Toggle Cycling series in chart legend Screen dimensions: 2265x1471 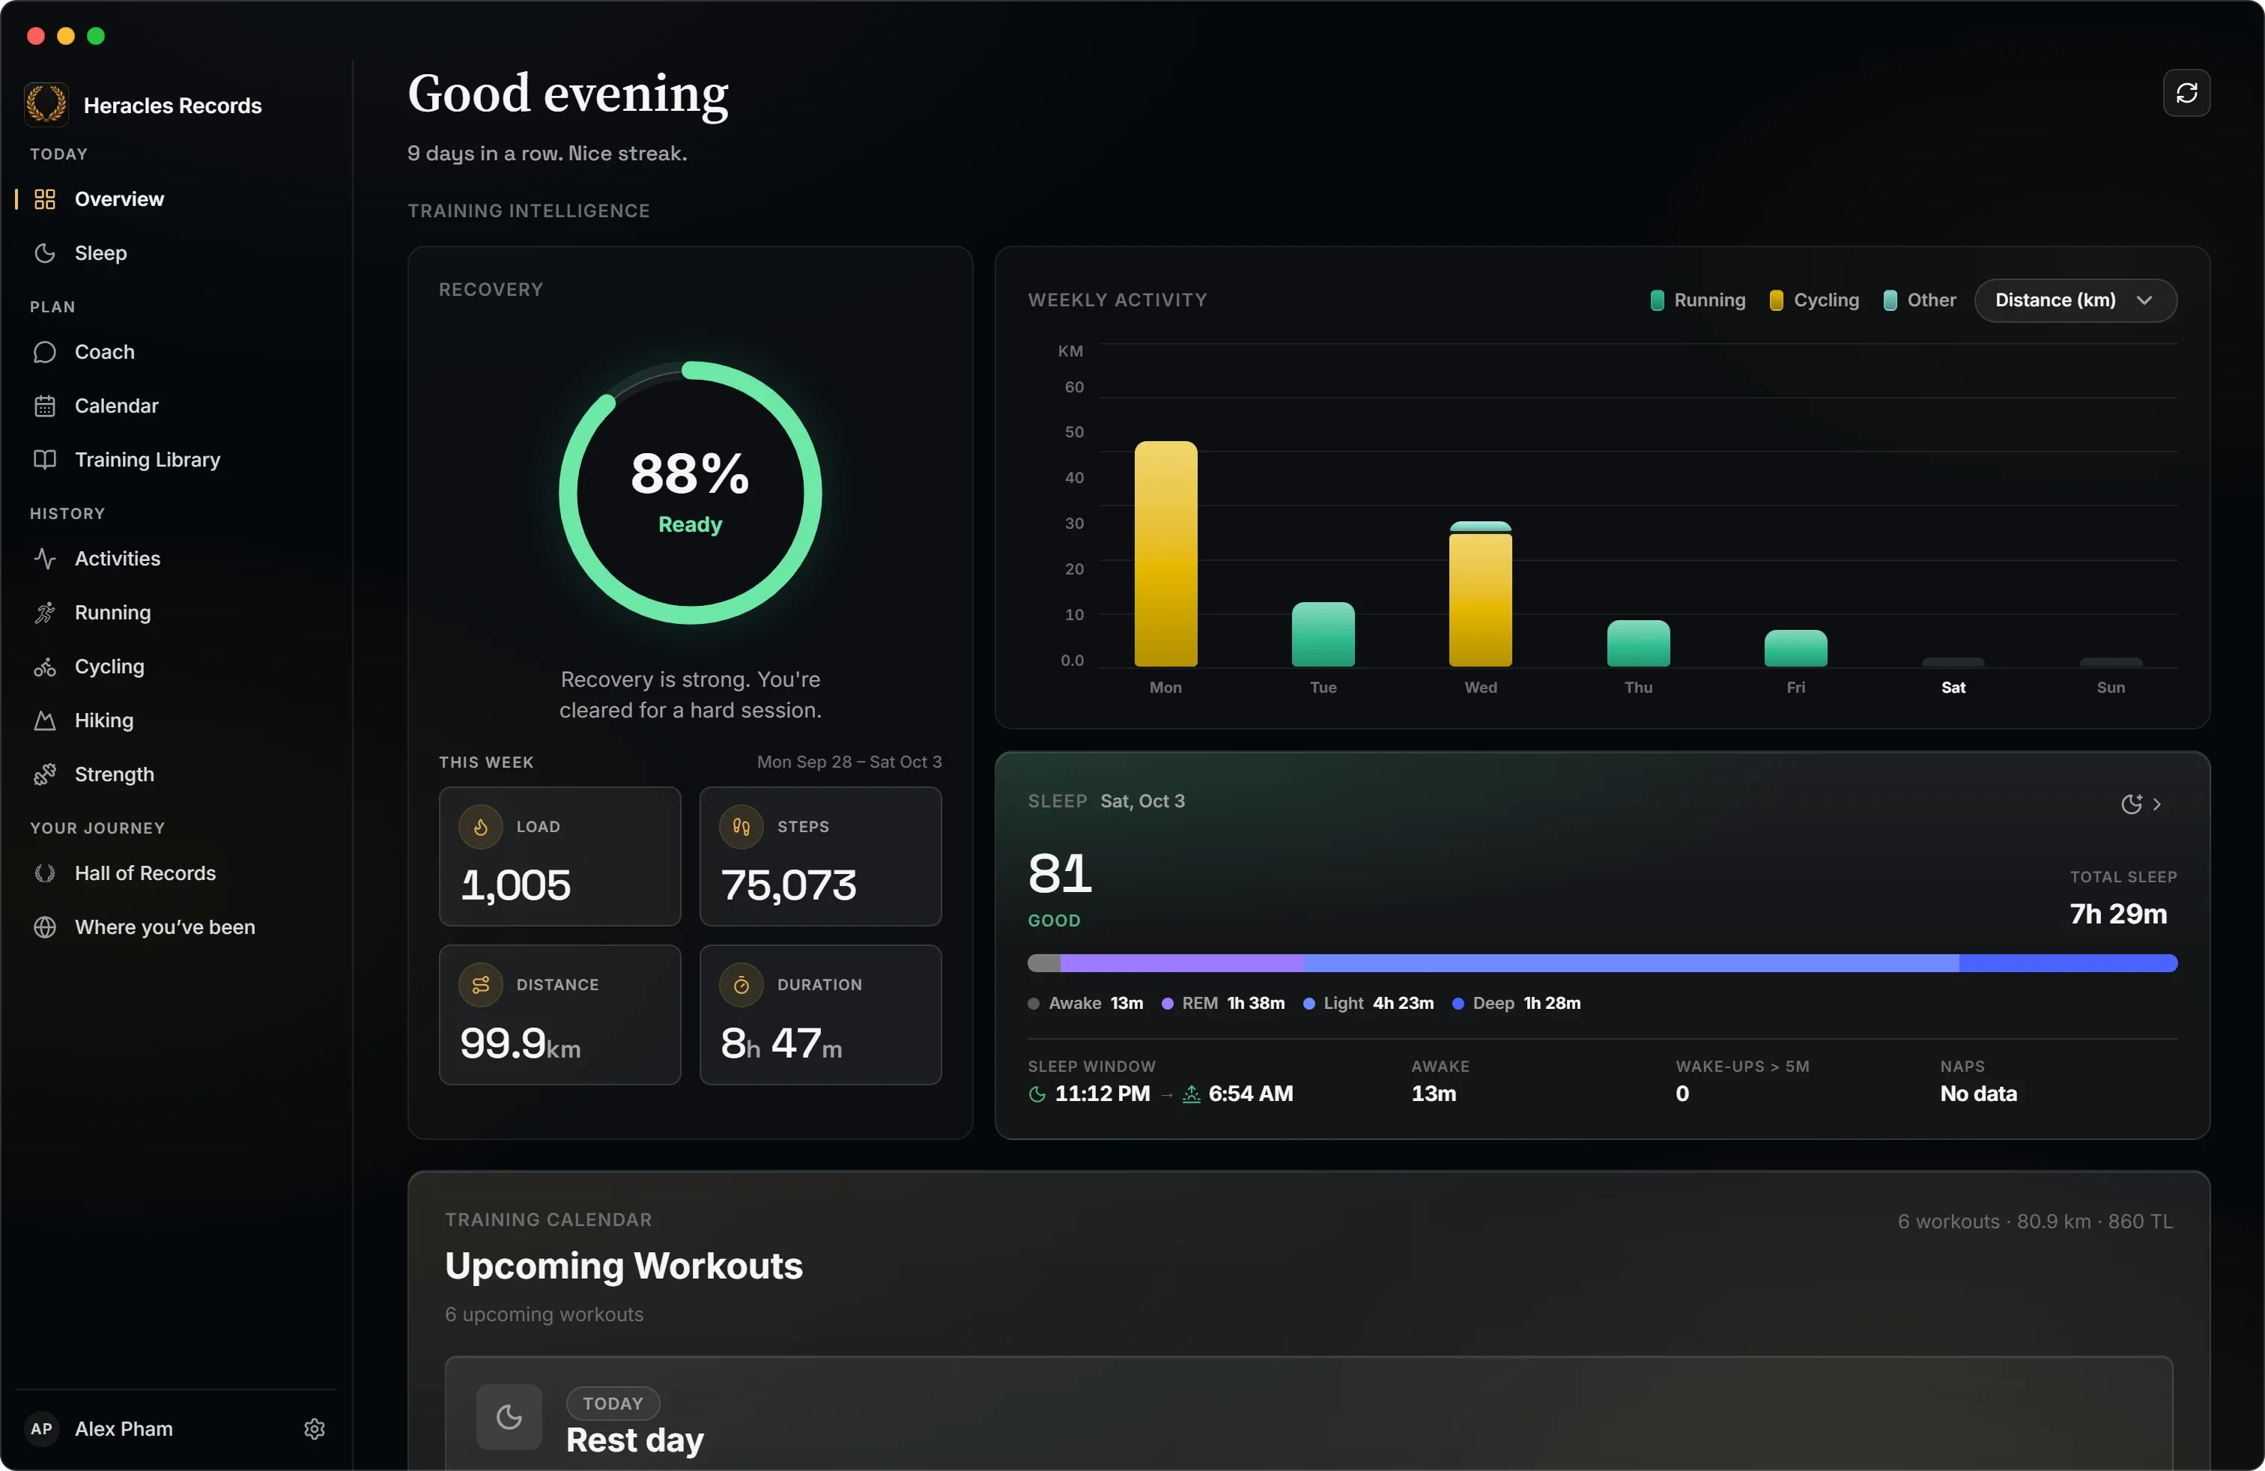pyautogui.click(x=1814, y=300)
